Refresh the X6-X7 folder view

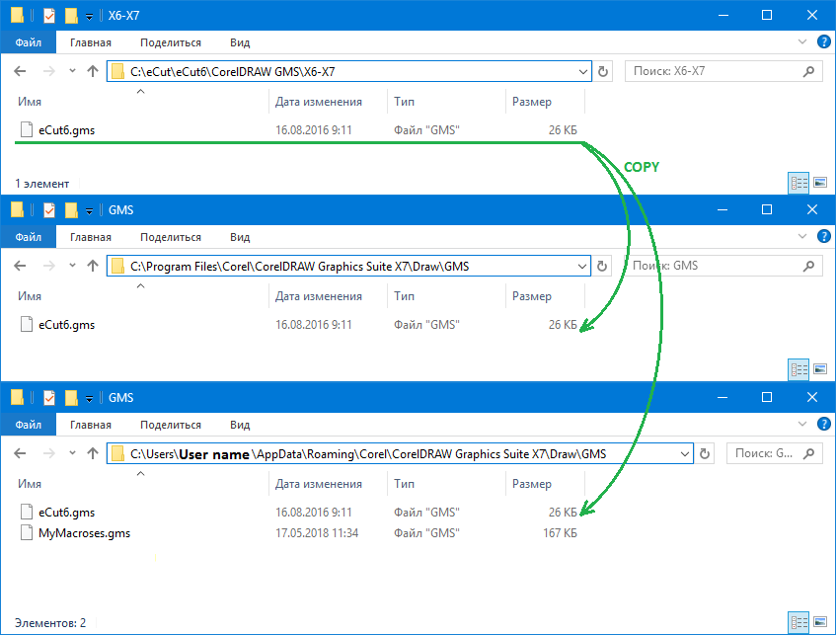pos(603,71)
